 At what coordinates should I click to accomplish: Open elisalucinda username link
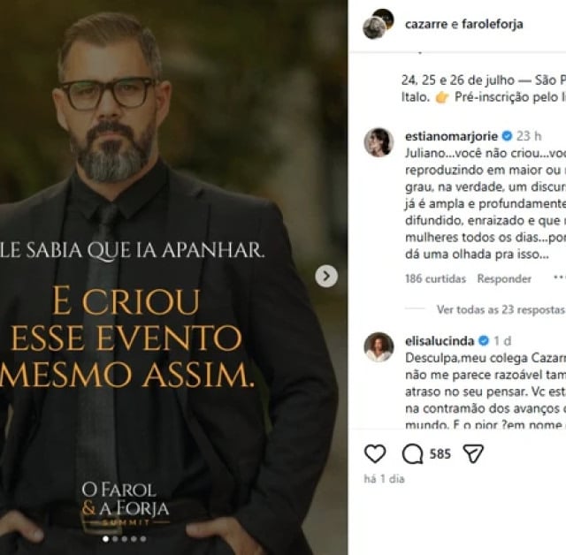pos(440,341)
